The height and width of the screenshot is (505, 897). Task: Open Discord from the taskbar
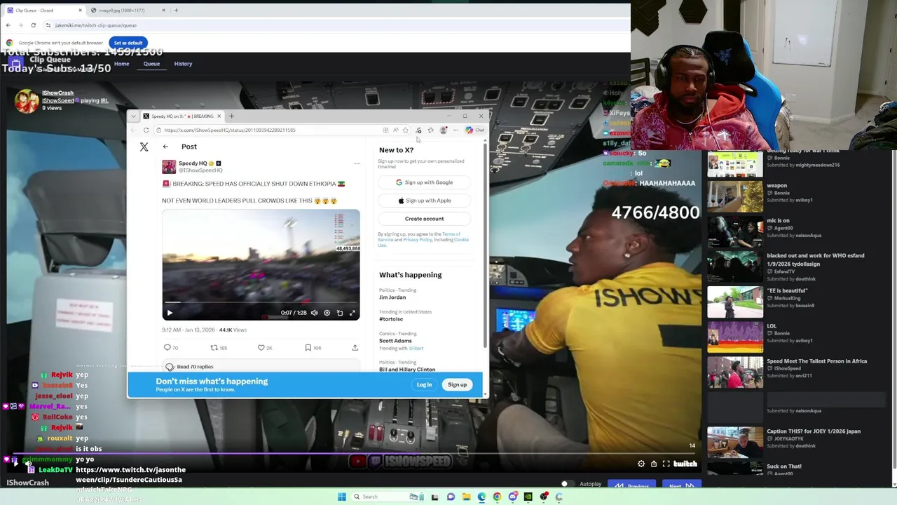[x=513, y=497]
